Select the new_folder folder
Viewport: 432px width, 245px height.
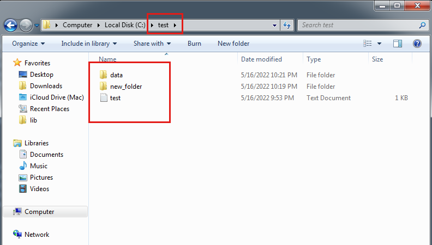point(126,87)
